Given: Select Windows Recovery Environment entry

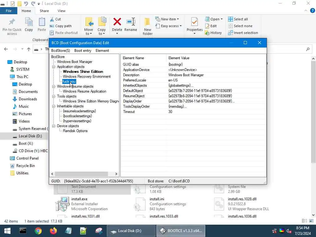Looking at the screenshot, I should (x=87, y=77).
